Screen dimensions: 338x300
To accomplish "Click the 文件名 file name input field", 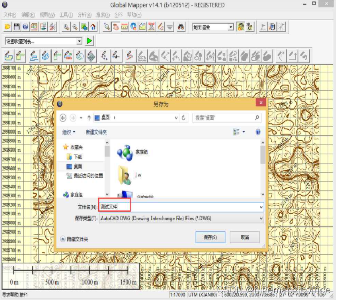I will pos(181,207).
